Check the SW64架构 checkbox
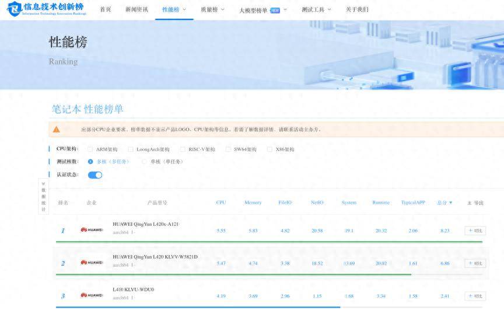 (x=228, y=149)
